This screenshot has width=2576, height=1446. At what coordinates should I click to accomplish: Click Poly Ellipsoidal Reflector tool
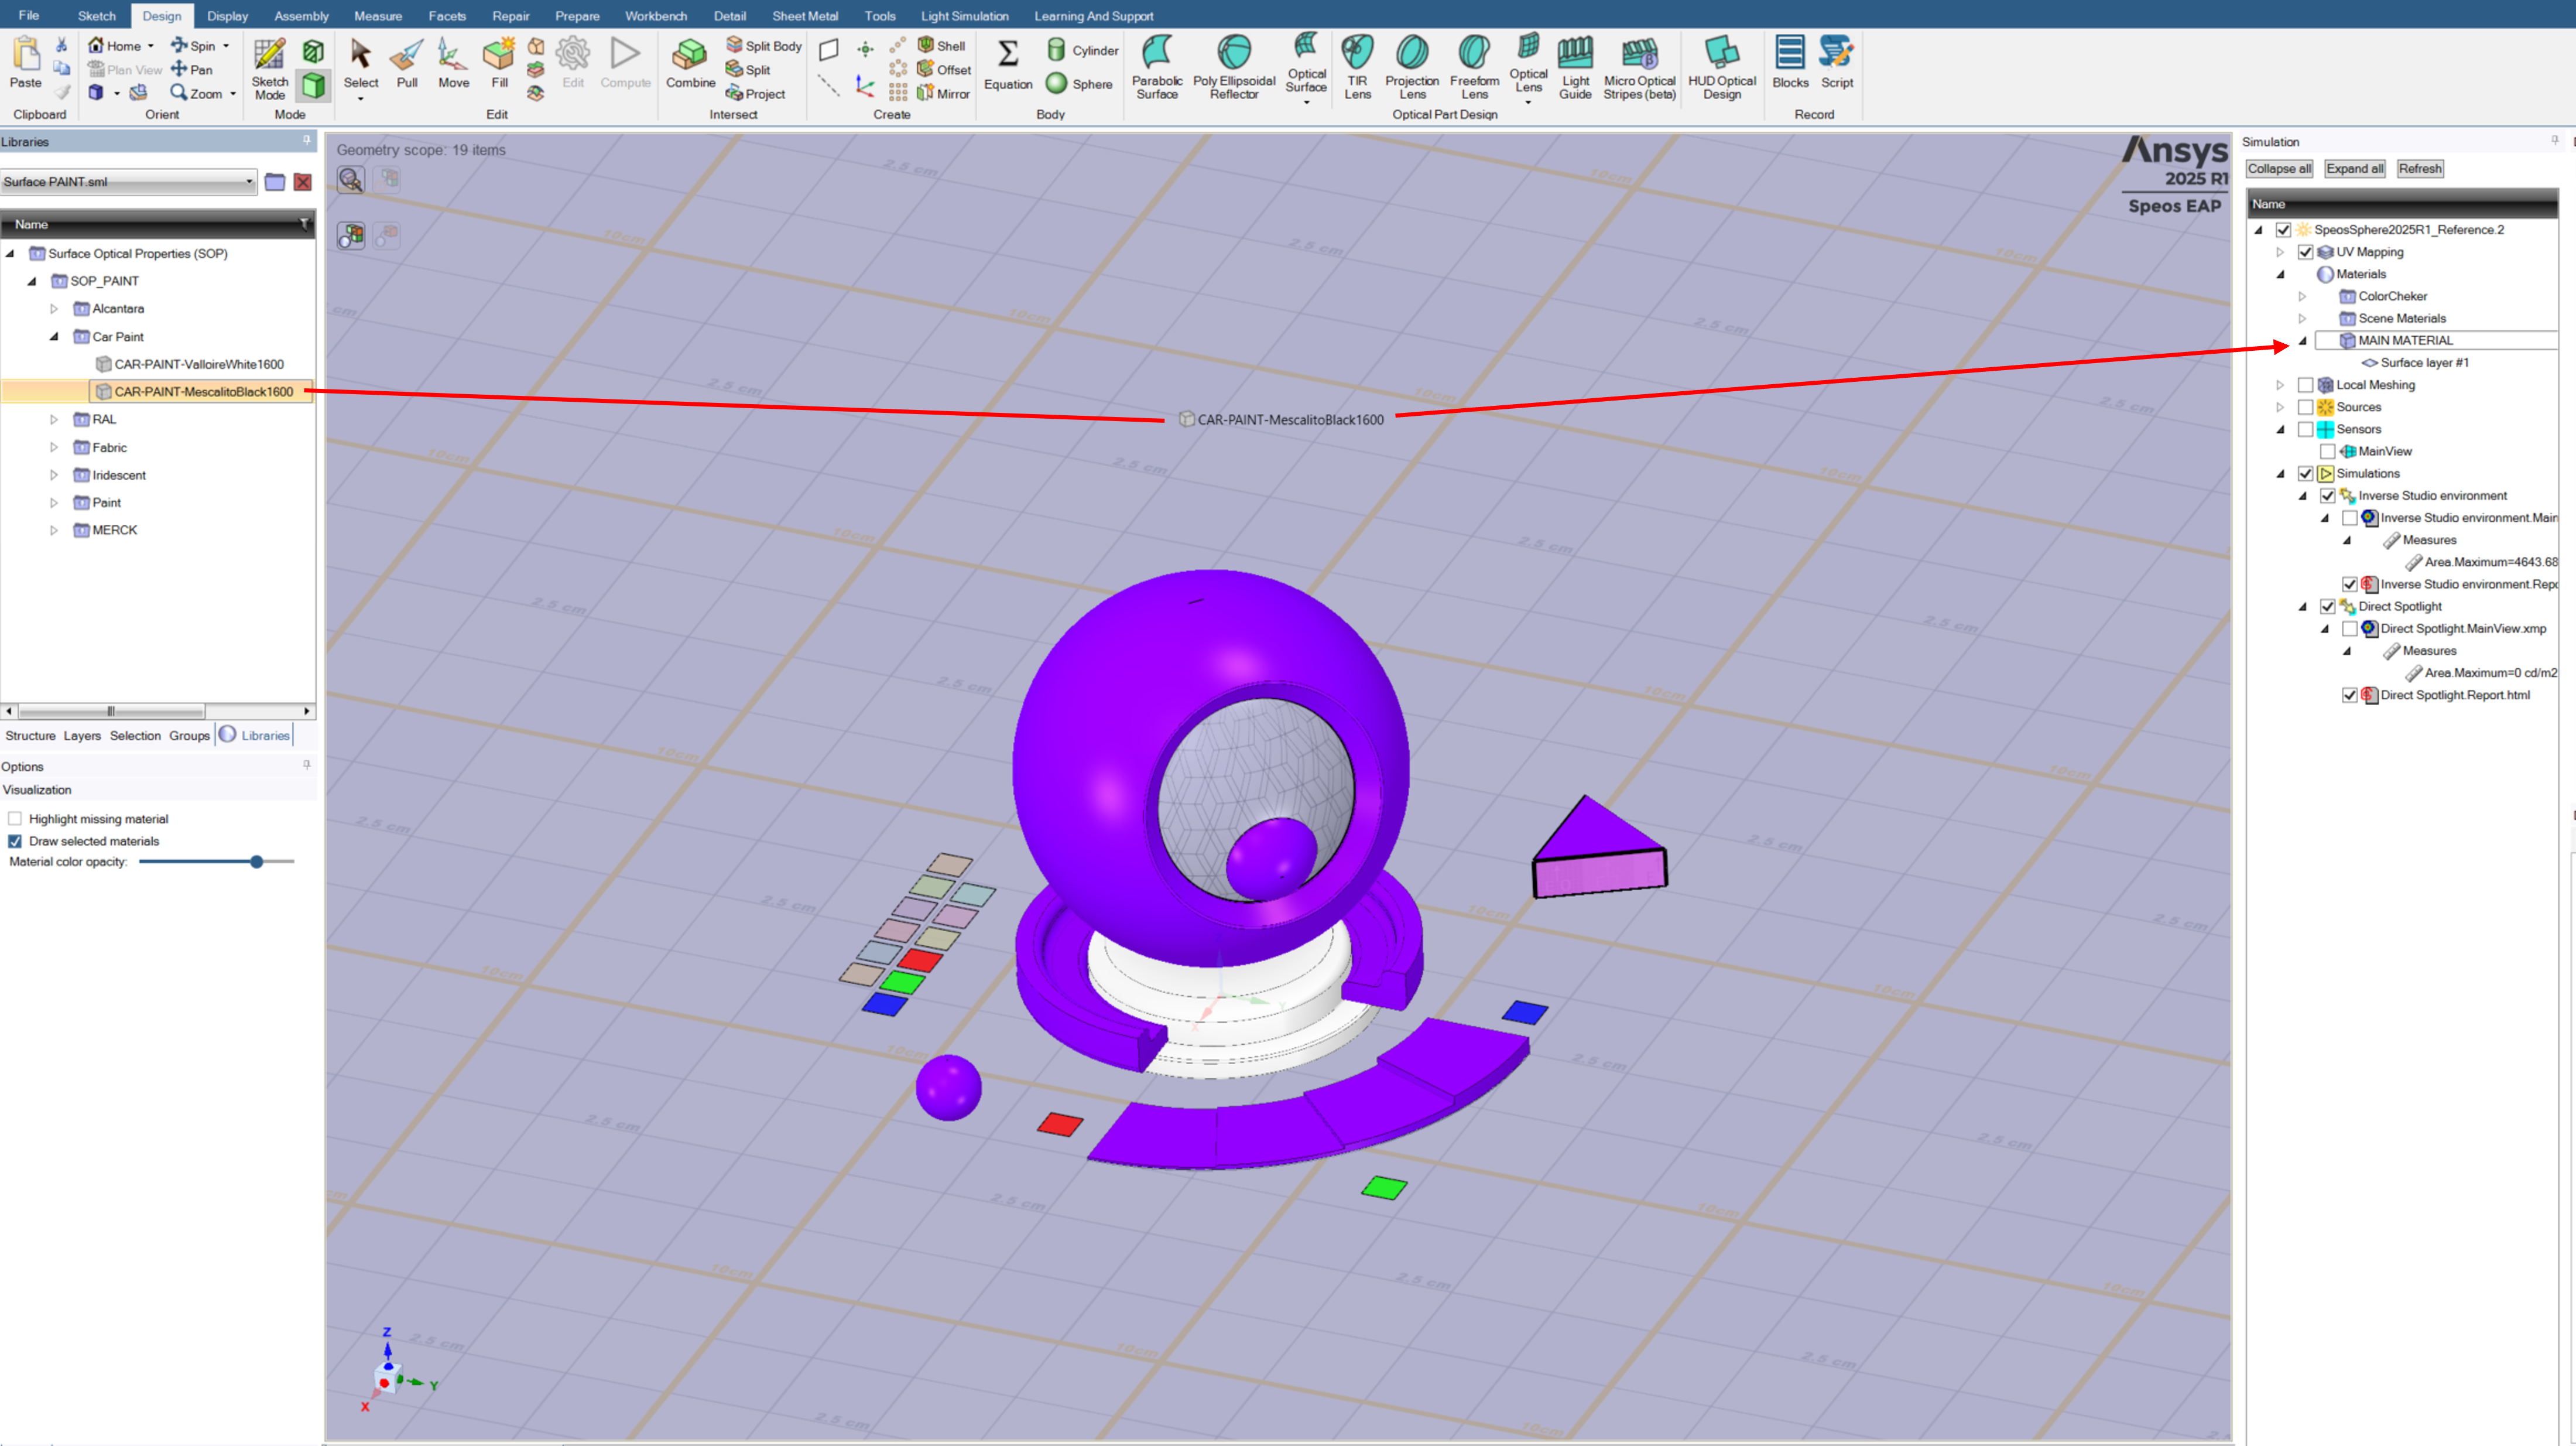(x=1234, y=67)
